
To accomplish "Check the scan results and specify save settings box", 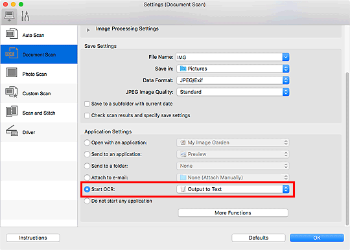I will pyautogui.click(x=87, y=115).
